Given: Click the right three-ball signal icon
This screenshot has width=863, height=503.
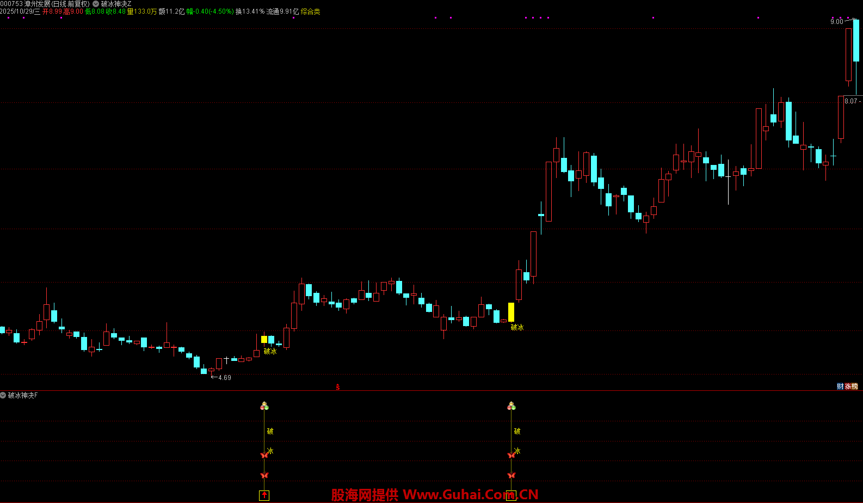Looking at the screenshot, I should [x=511, y=406].
